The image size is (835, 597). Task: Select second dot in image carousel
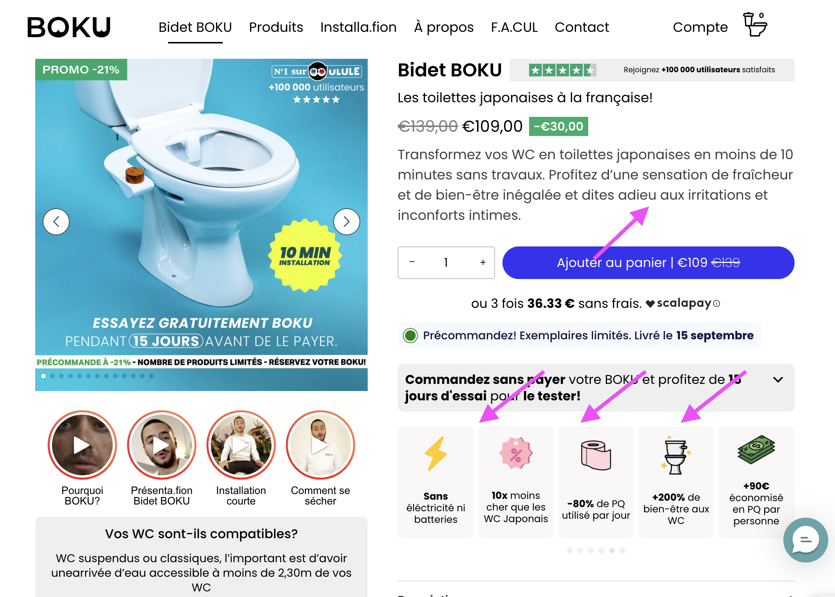tap(52, 376)
